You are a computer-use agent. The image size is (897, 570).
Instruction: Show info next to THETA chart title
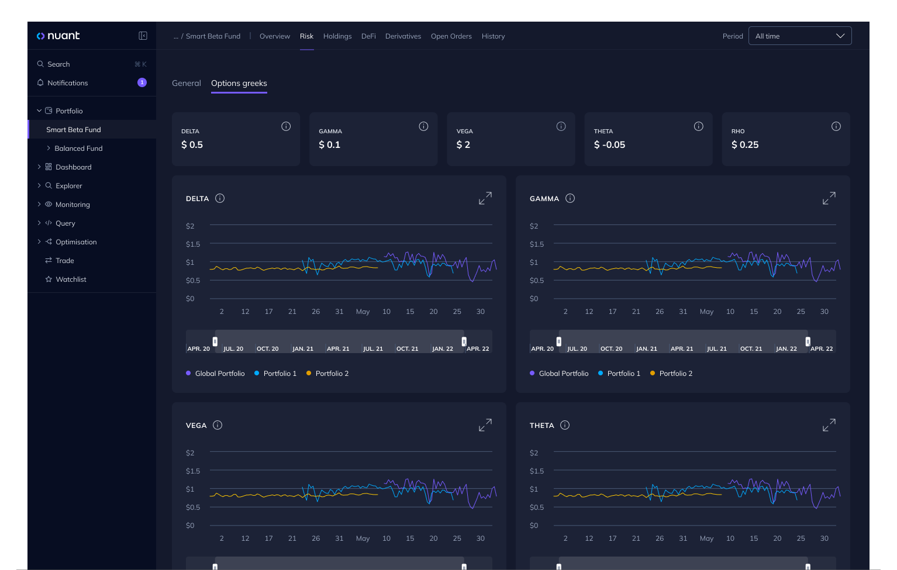(565, 425)
